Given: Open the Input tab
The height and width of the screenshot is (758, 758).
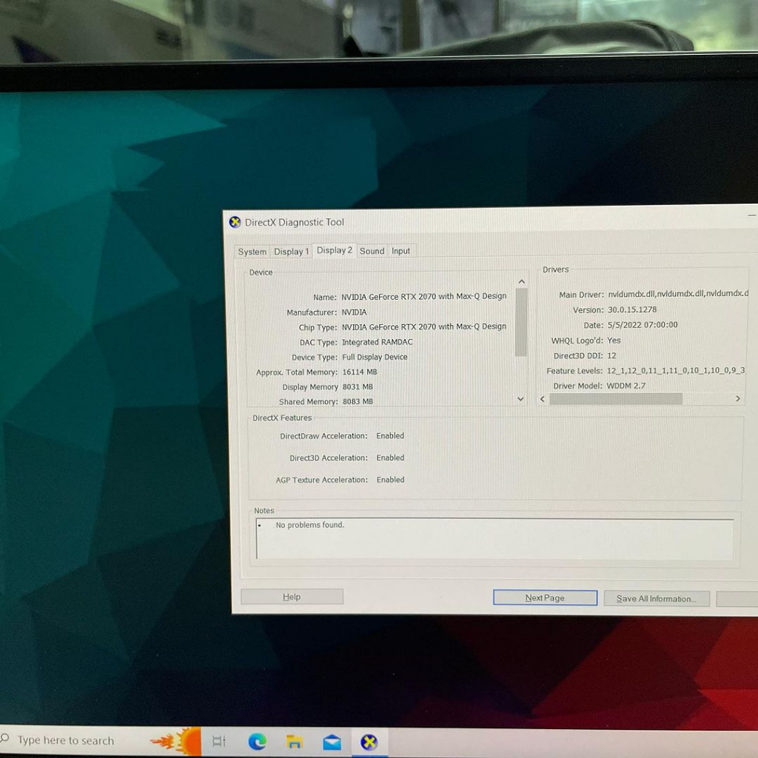Looking at the screenshot, I should (x=400, y=251).
